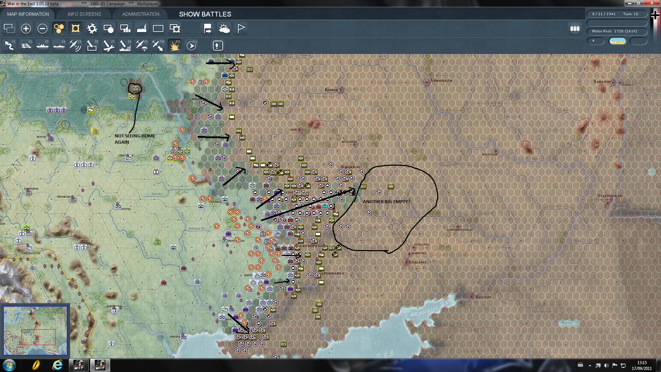Toggle the factory icon overlay

pyautogui.click(x=141, y=28)
